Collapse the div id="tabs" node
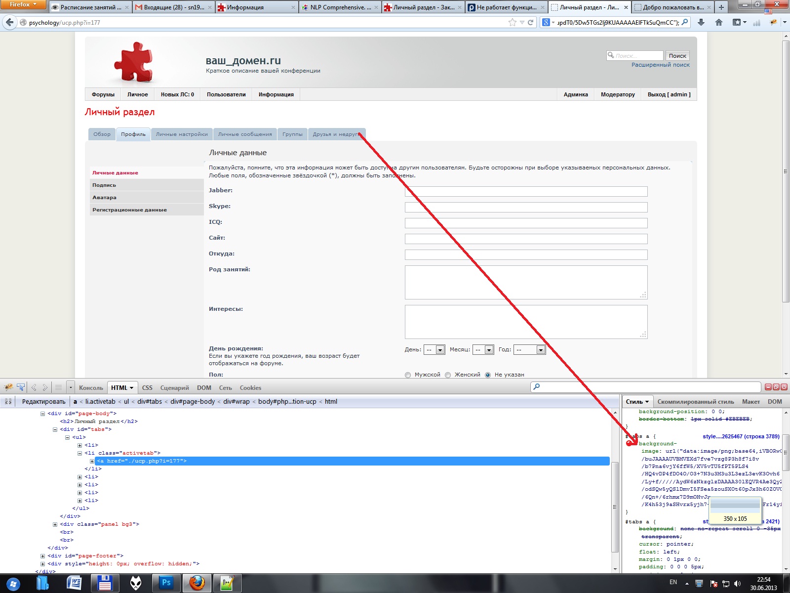 click(x=55, y=429)
